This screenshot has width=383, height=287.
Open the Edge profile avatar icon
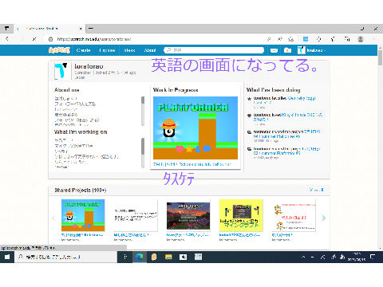pos(361,39)
